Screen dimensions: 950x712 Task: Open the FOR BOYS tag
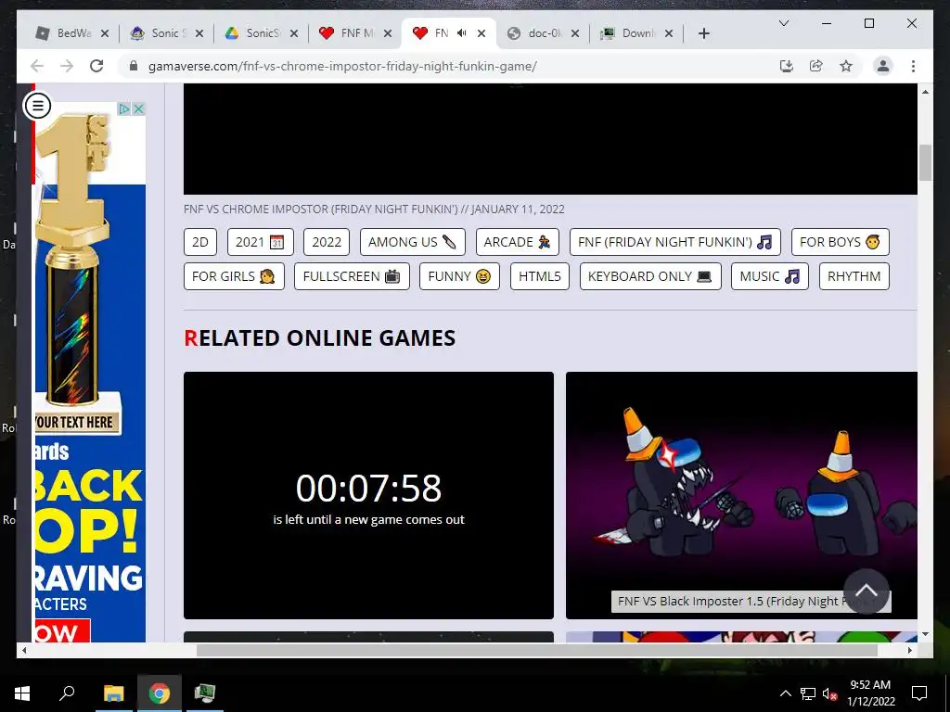(x=841, y=242)
